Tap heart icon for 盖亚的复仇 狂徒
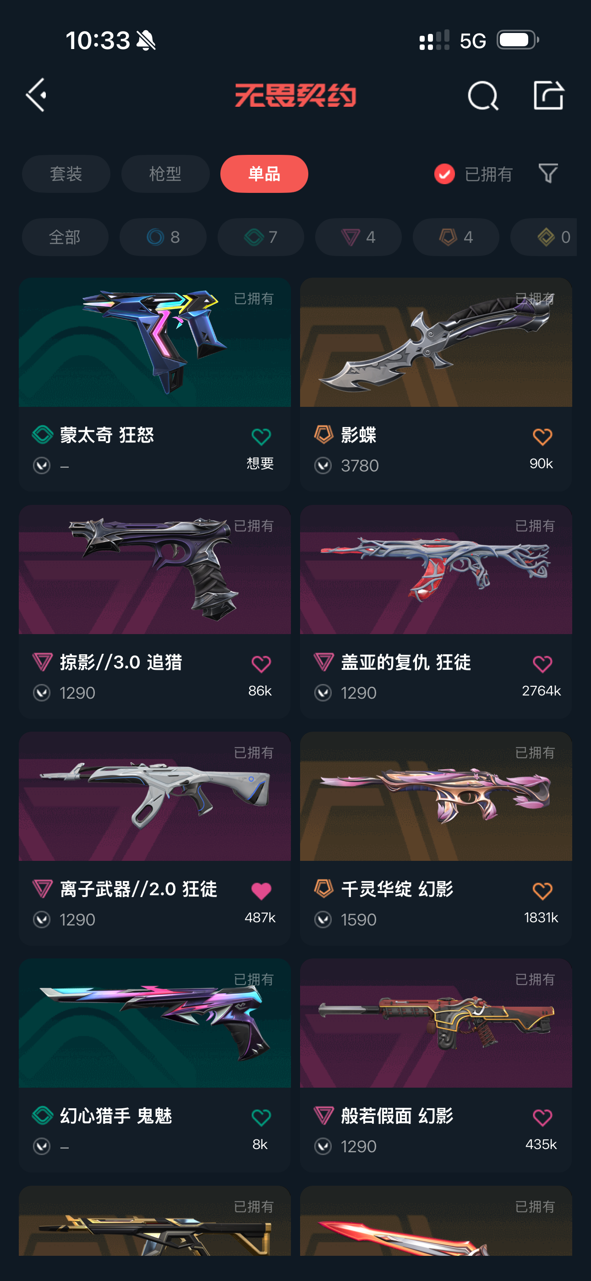 (542, 664)
